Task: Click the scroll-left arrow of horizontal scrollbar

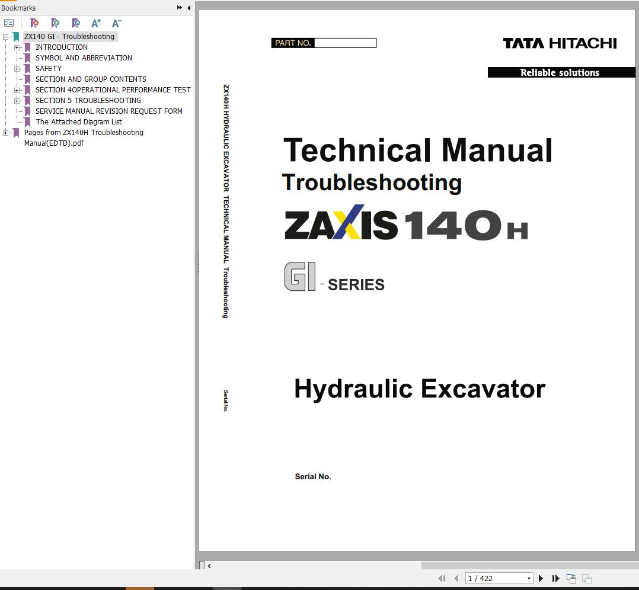Action: (x=209, y=566)
